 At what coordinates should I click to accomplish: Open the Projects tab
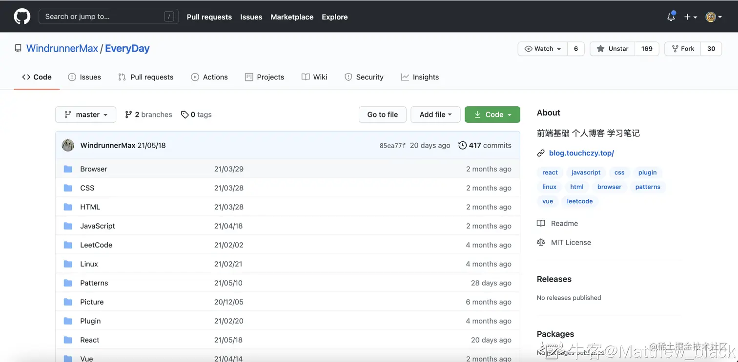265,77
